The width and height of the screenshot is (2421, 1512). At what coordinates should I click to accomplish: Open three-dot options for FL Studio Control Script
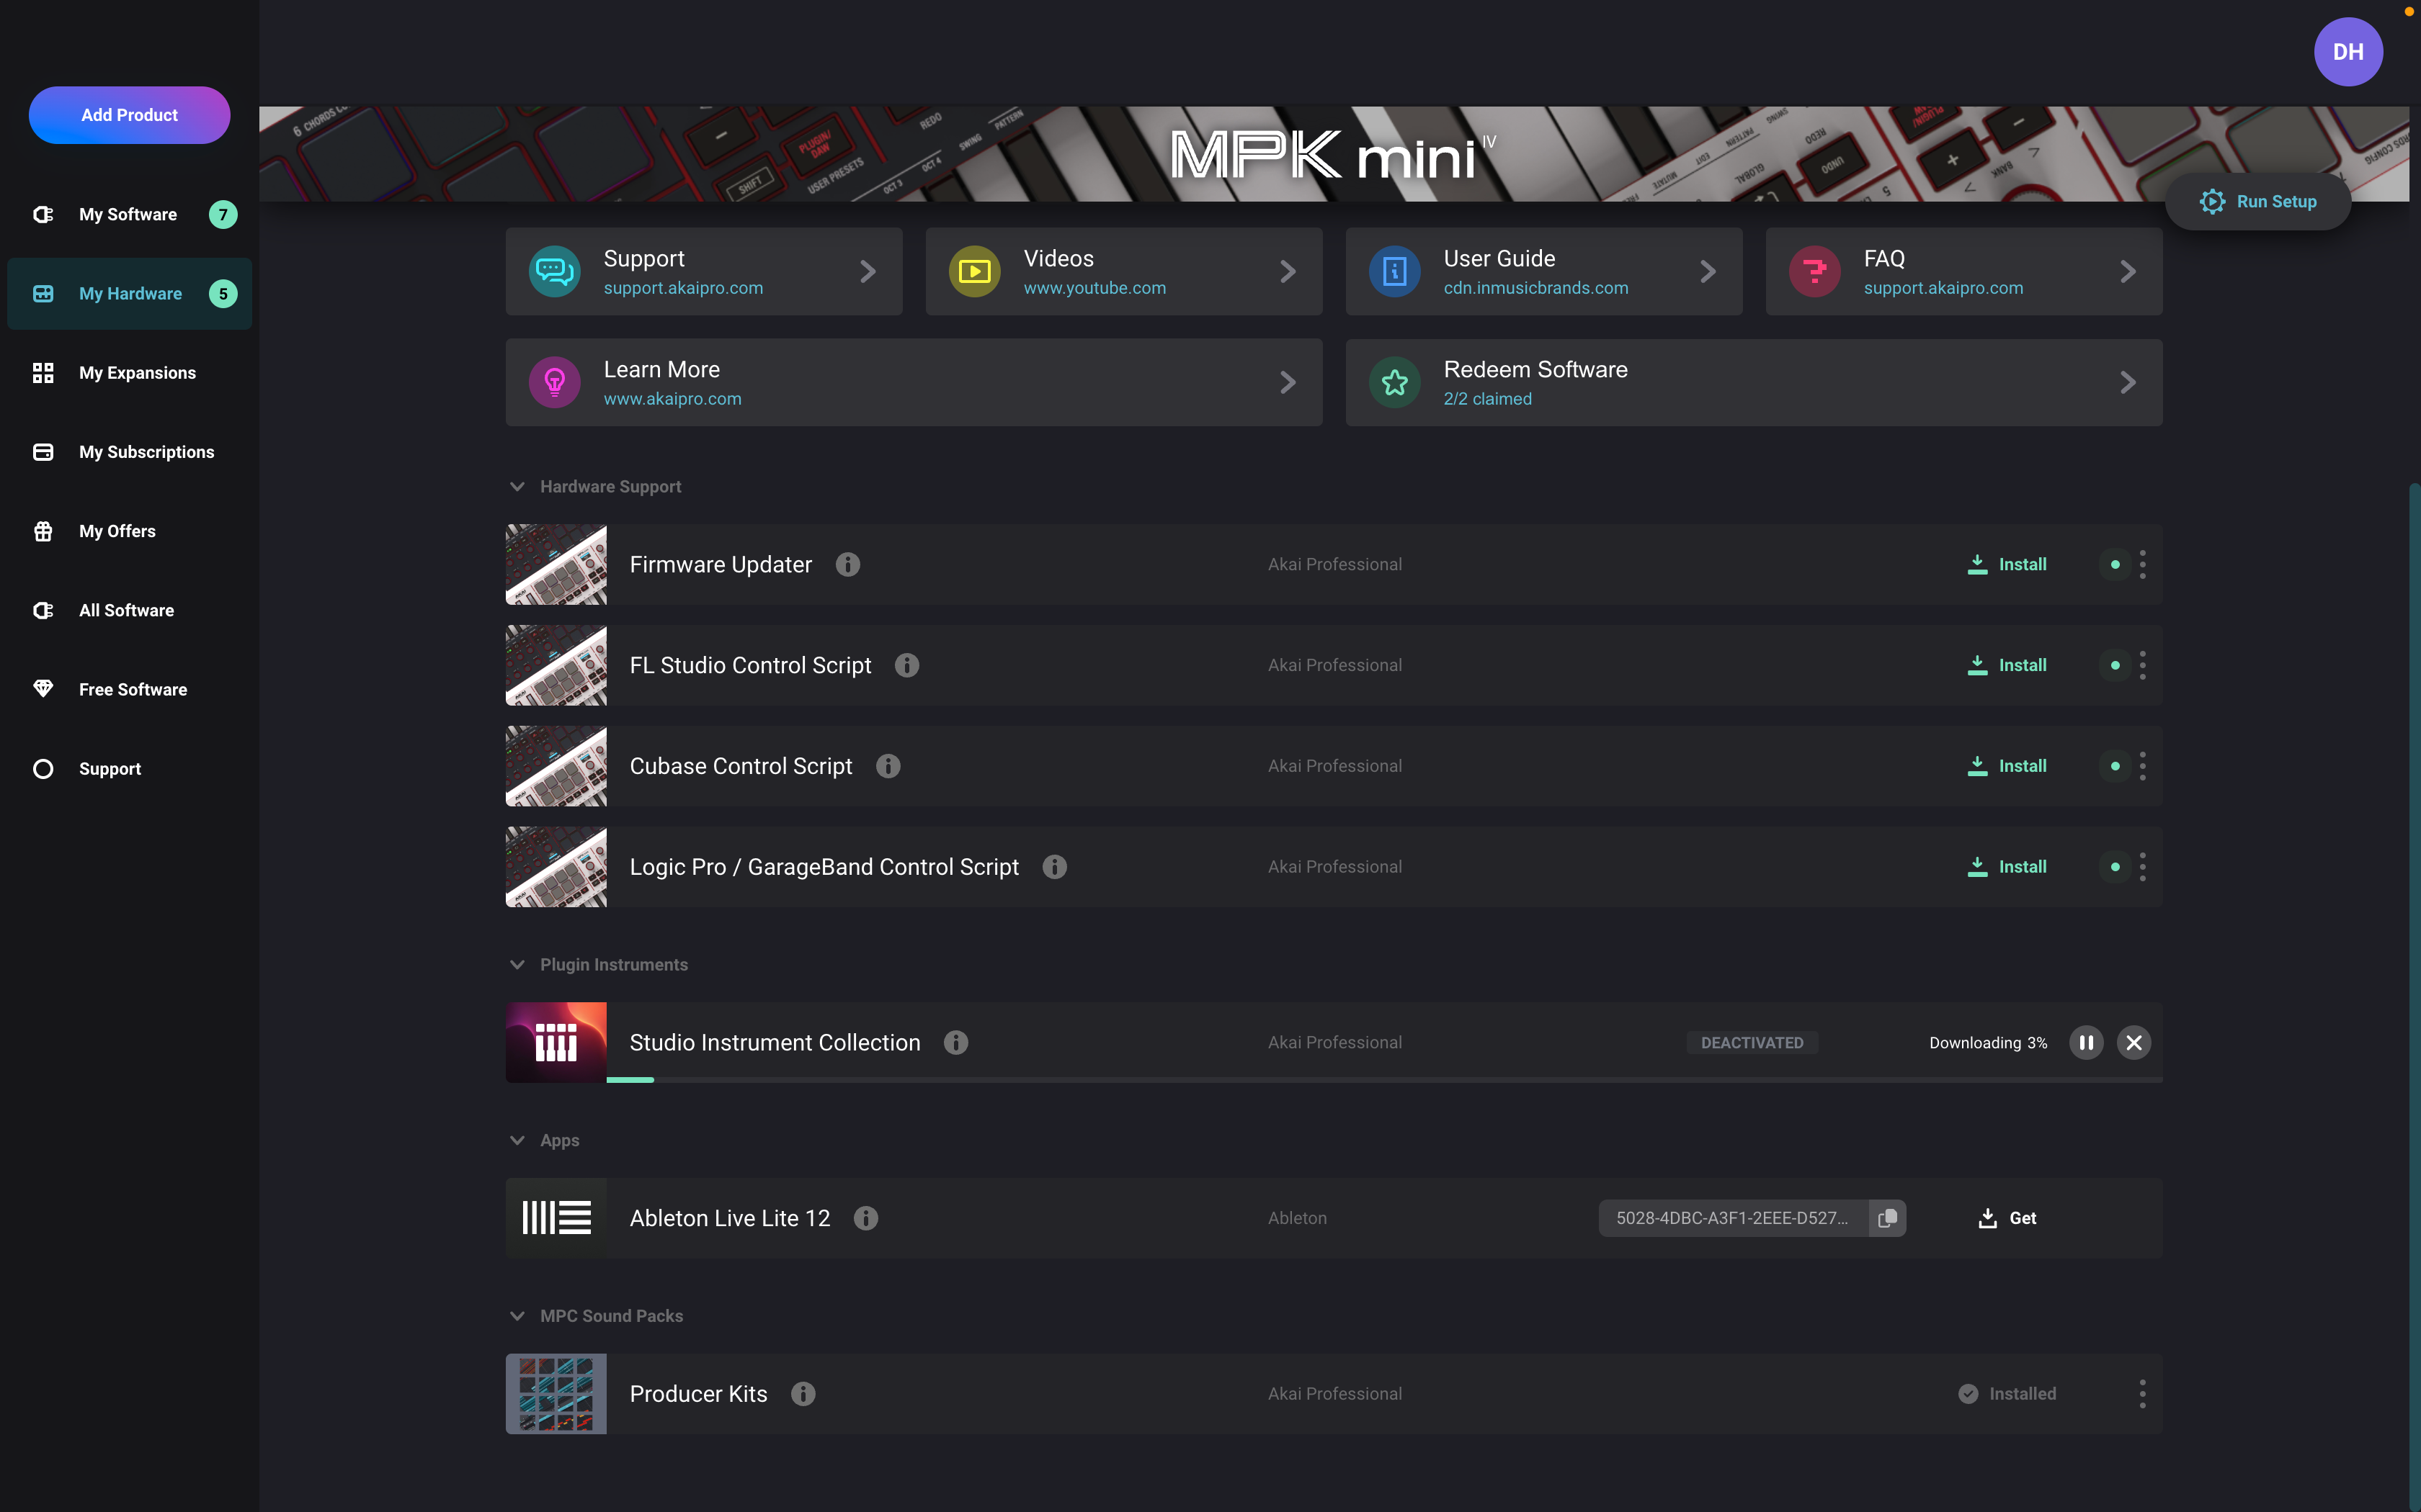point(2142,665)
